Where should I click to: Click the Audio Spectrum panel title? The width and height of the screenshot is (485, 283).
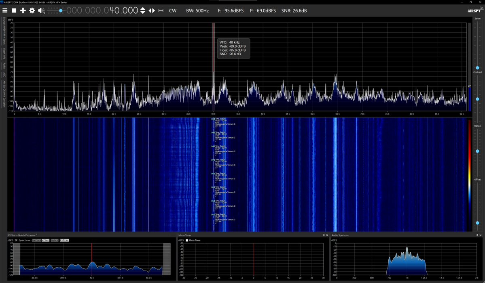(x=340, y=235)
